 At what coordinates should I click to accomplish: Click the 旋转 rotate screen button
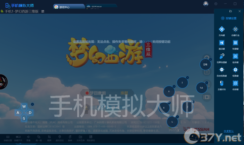coord(70,138)
